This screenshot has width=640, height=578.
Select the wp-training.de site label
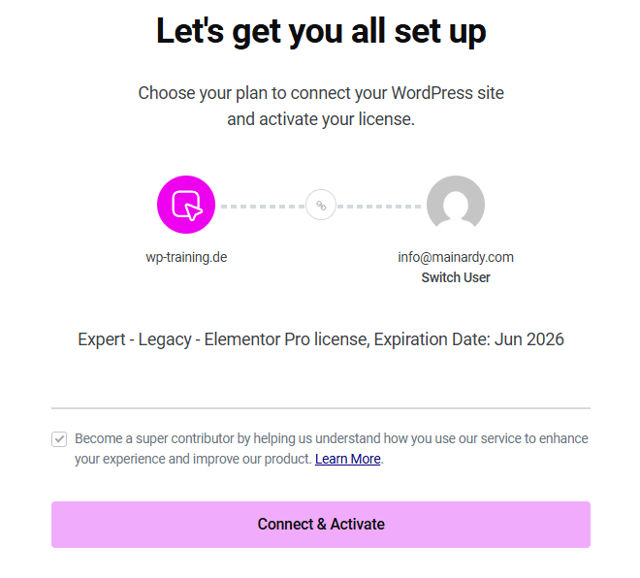pos(186,257)
